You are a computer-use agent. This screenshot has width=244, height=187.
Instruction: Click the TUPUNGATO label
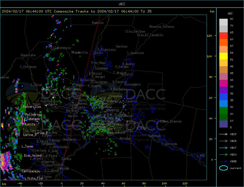tap(48, 144)
